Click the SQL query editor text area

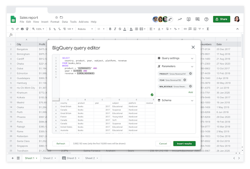[107, 76]
